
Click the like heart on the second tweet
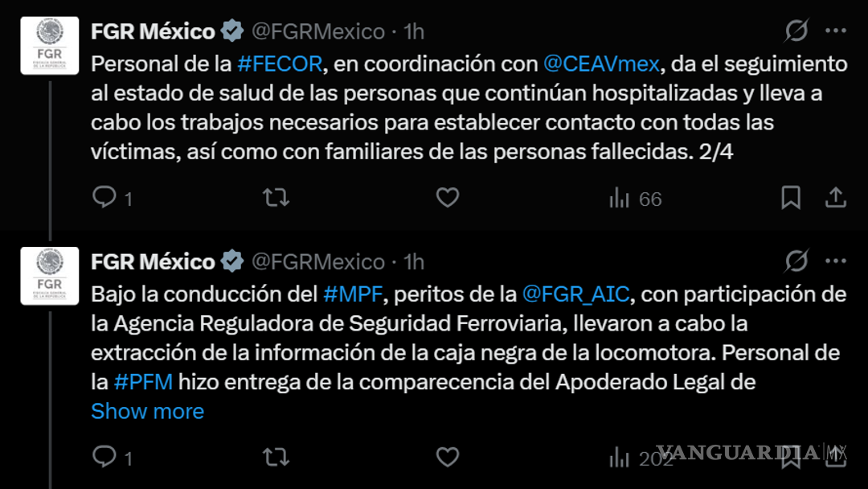(x=448, y=456)
